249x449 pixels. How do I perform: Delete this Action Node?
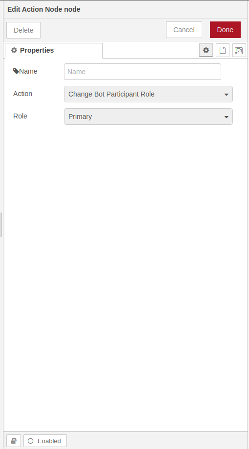click(x=23, y=30)
